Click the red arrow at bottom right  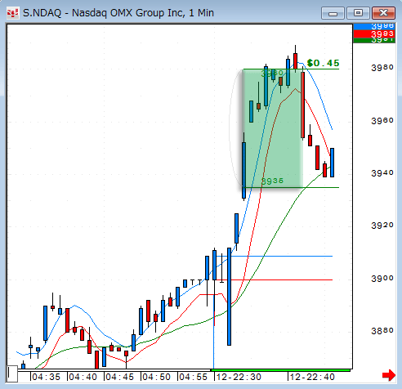389,375
